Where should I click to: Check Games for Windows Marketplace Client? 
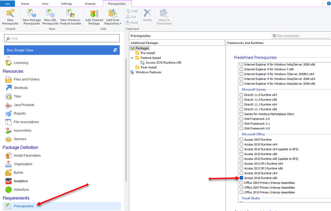(241, 114)
